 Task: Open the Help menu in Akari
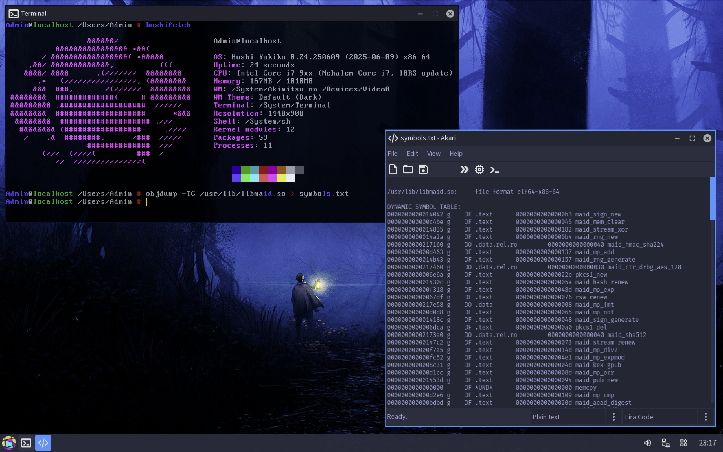456,153
